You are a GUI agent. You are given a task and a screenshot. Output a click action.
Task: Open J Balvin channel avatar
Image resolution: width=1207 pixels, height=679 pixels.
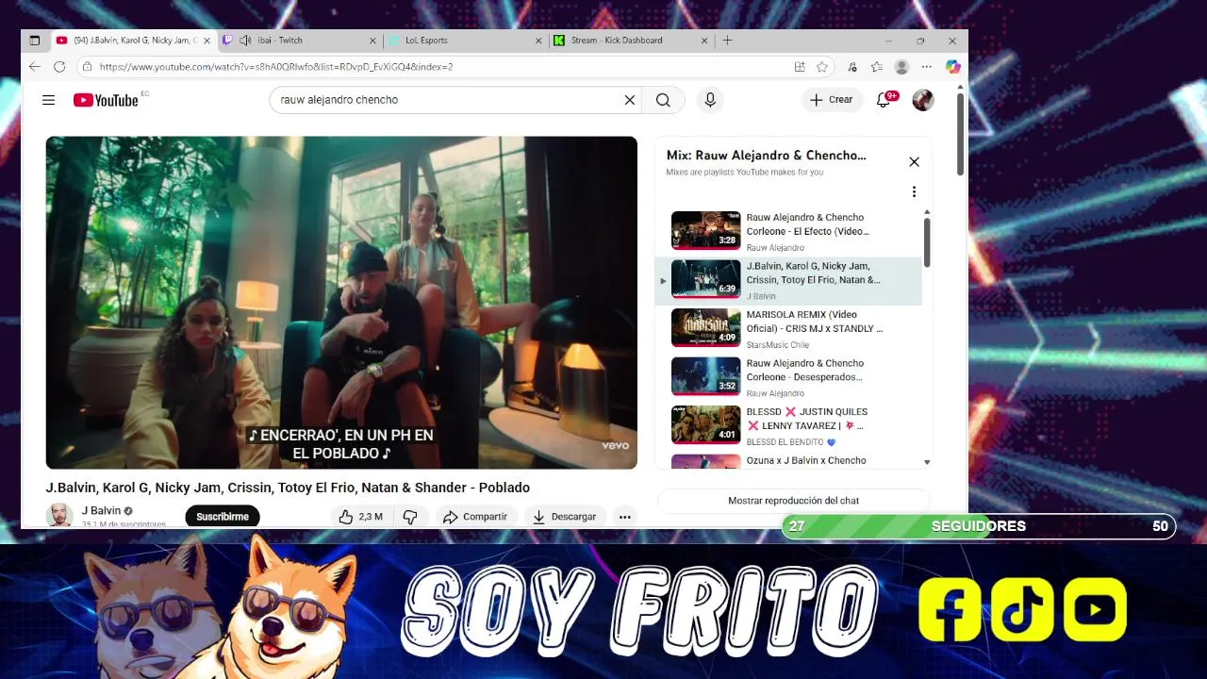click(x=59, y=516)
